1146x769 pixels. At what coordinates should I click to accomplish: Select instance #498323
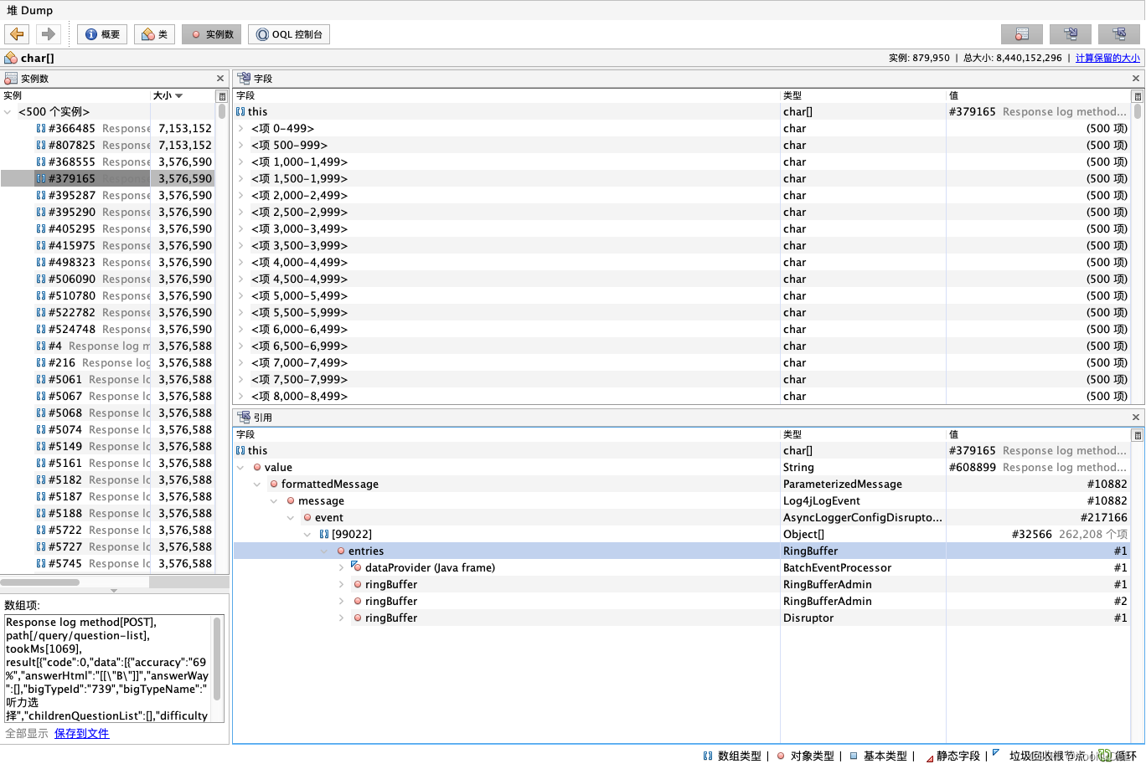(x=107, y=263)
